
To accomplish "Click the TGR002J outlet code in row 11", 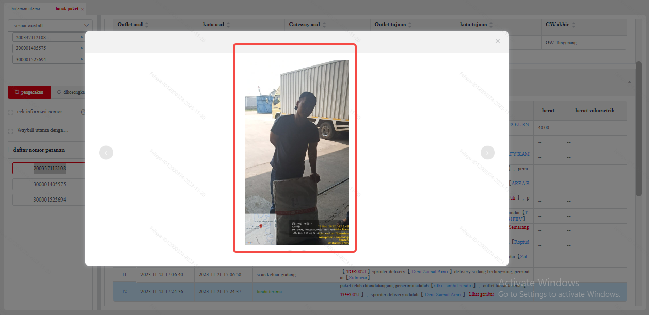I will click(356, 271).
